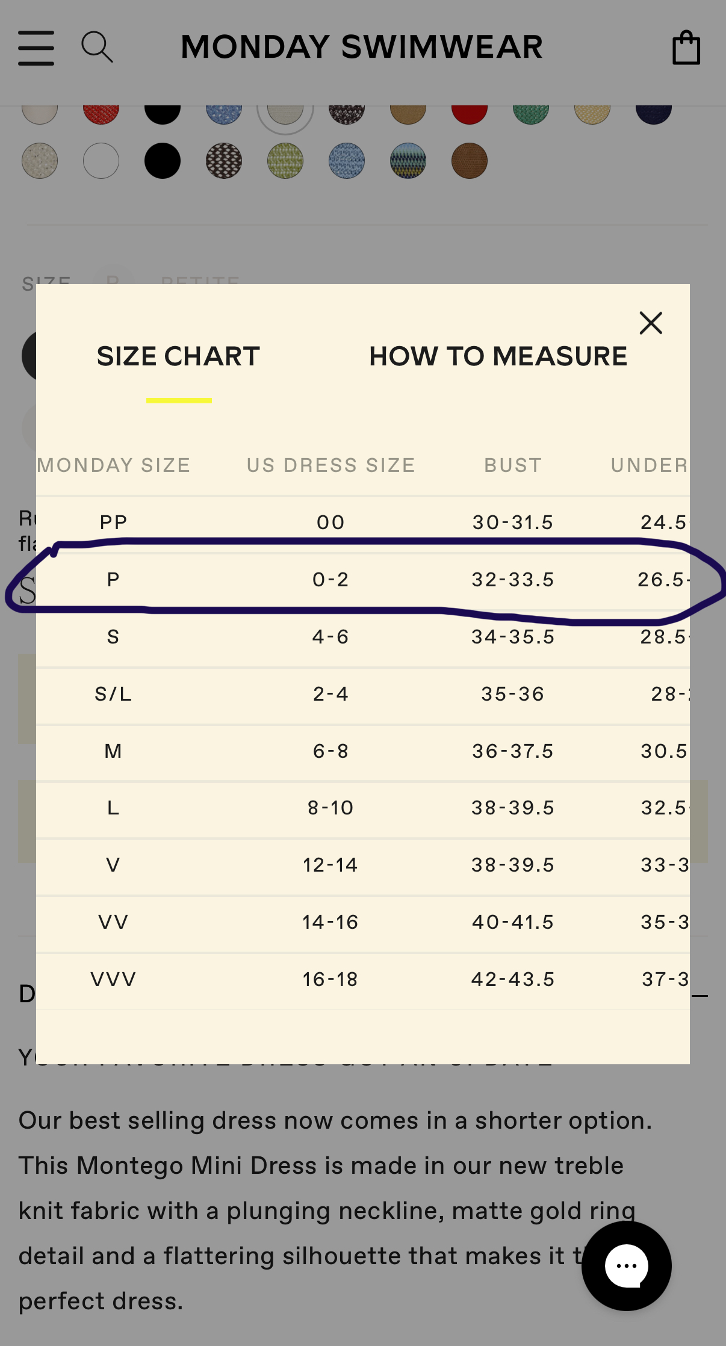The image size is (726, 1346).
Task: Switch to How To Measure tab
Action: pyautogui.click(x=498, y=356)
